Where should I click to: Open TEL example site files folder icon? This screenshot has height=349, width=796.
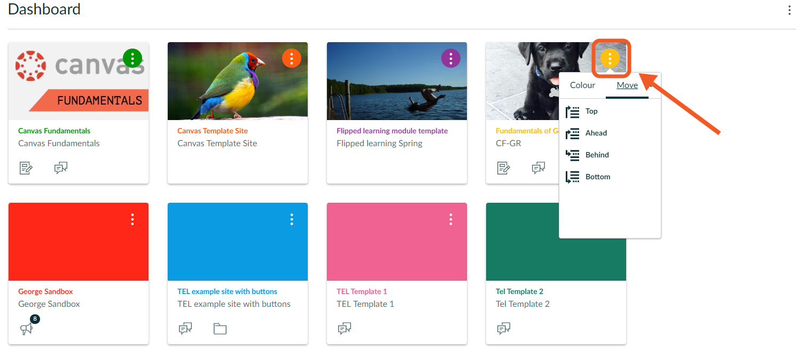(220, 329)
